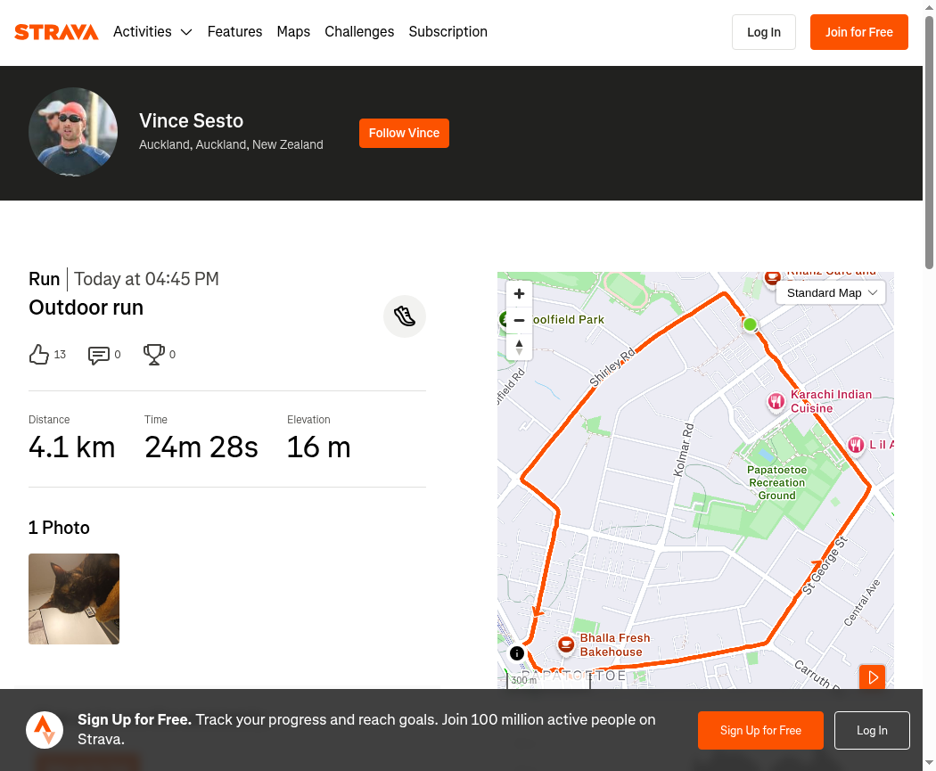Click the Papatoetoe Recreation Ground label
Viewport: 936px width, 771px height.
point(776,483)
